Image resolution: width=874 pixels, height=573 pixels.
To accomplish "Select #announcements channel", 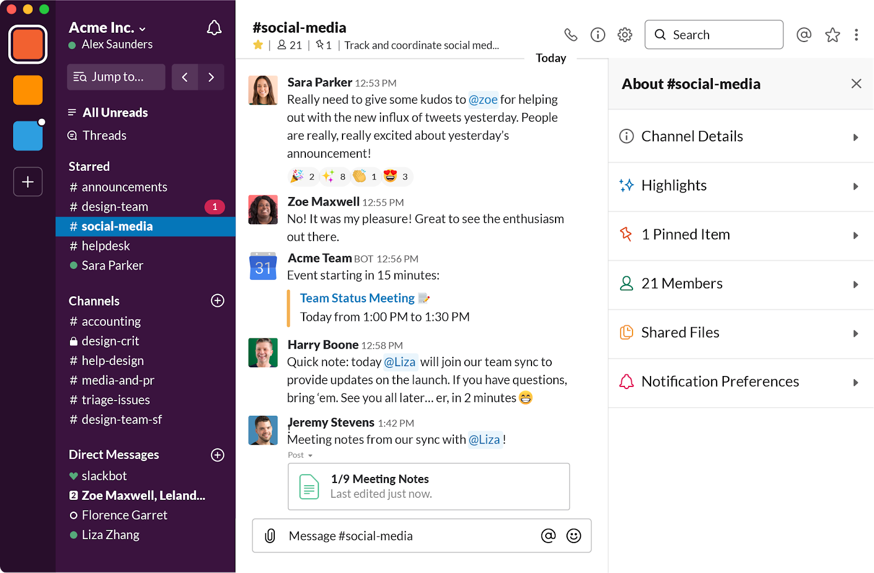I will coord(145,187).
